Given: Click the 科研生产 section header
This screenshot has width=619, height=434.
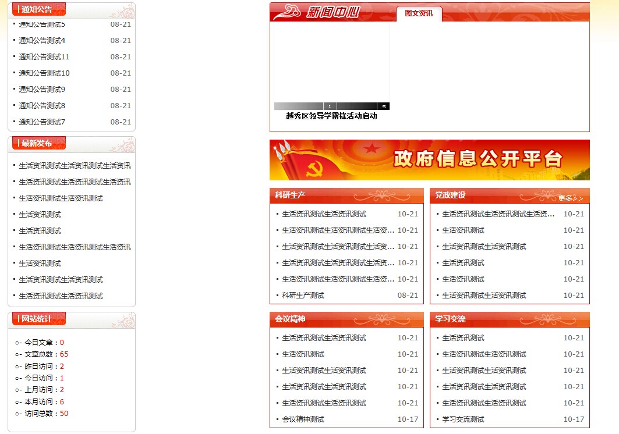Looking at the screenshot, I should click(290, 195).
